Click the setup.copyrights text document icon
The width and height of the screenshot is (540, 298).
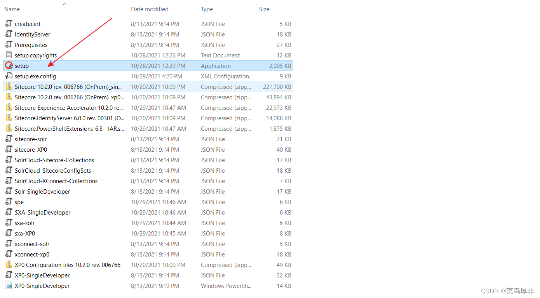pos(9,55)
